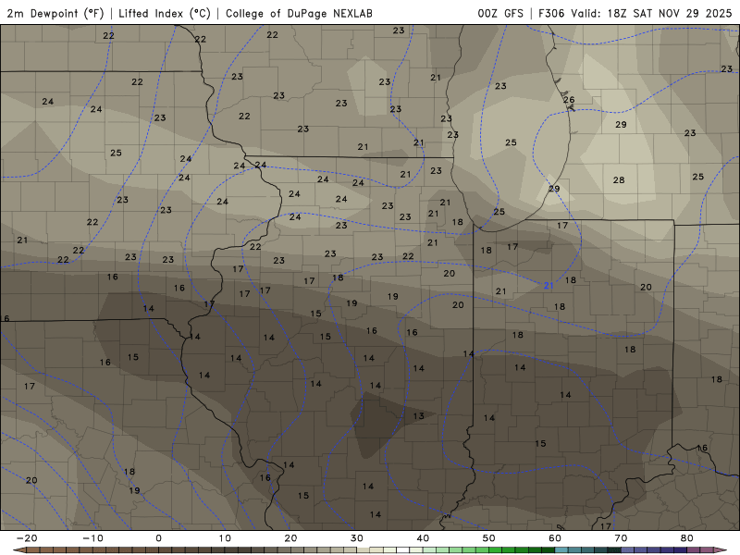Screen dimensions: 740x555
Task: Click the "80" label on the color scale
Action: [687, 538]
